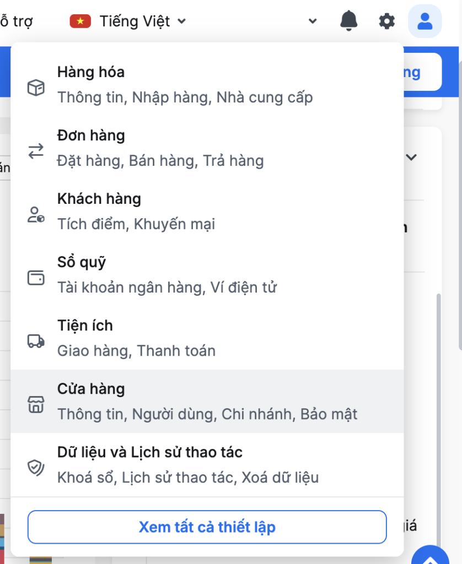Click the Khách hàng person icon
The image size is (462, 564).
(36, 214)
